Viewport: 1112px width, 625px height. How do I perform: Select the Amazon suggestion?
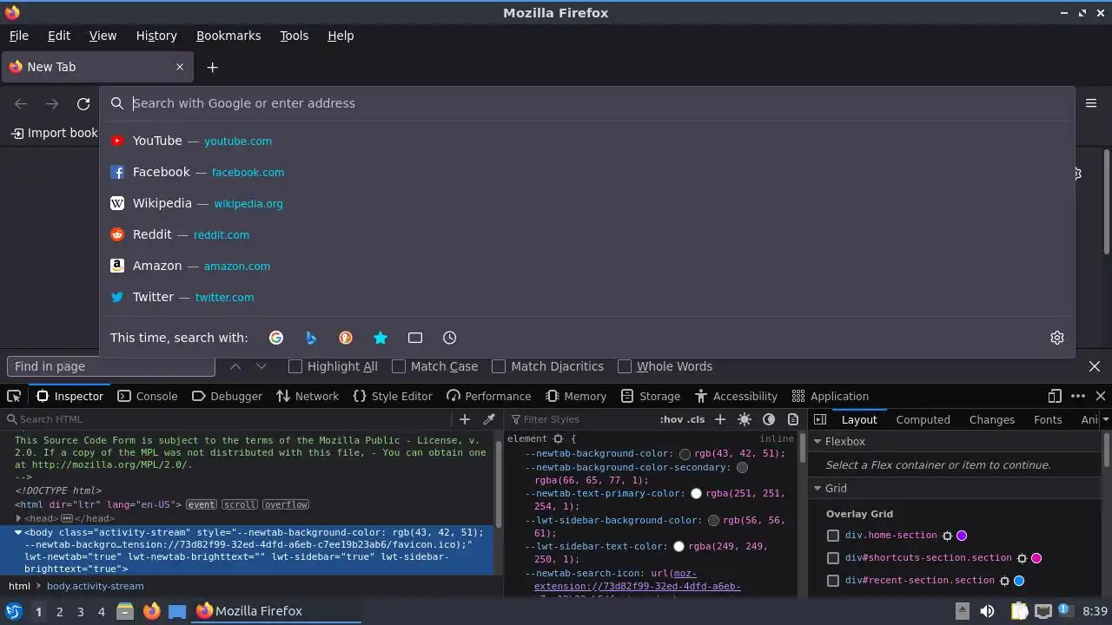(586, 266)
